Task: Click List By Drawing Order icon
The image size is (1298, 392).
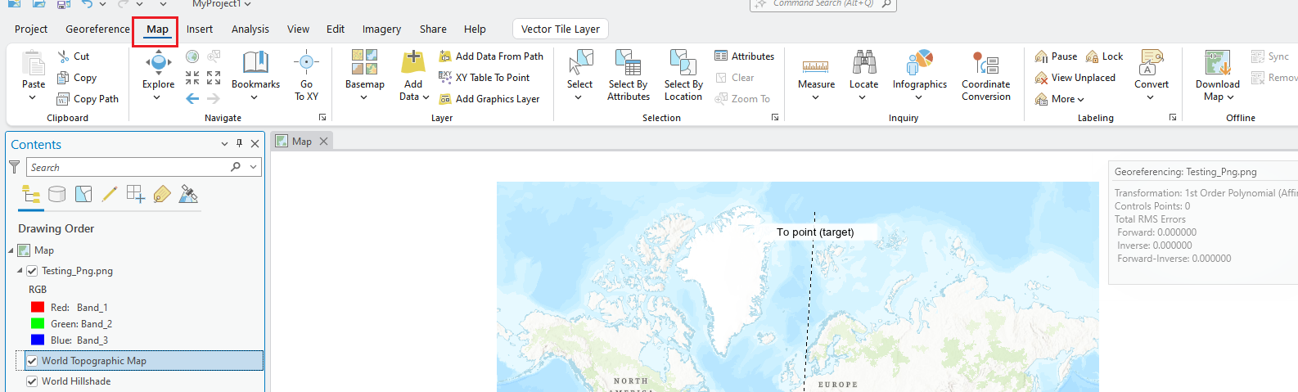Action: 31,194
